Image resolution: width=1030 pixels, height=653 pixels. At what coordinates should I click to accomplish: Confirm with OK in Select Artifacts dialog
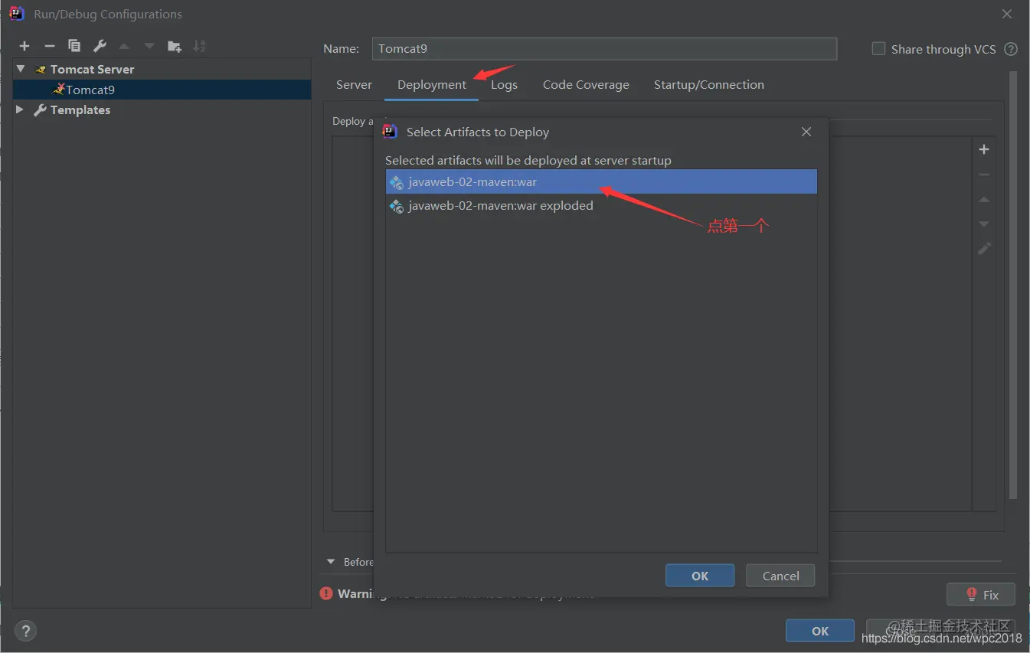pyautogui.click(x=700, y=576)
